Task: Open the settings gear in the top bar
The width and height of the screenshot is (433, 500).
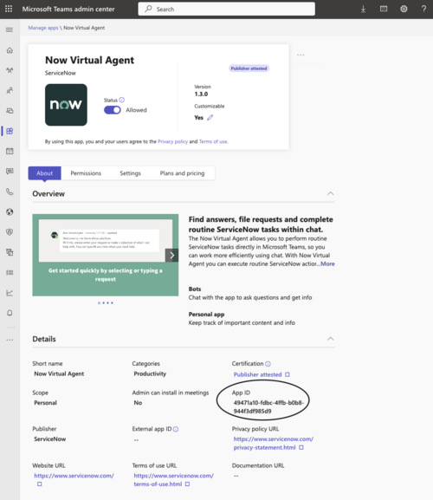Action: pos(404,9)
